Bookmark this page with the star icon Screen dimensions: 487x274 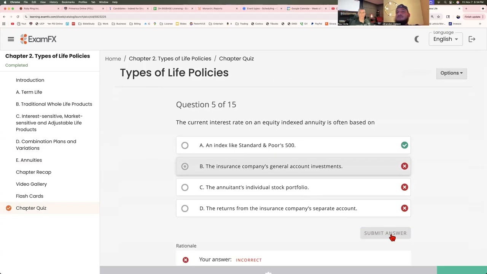click(x=438, y=17)
